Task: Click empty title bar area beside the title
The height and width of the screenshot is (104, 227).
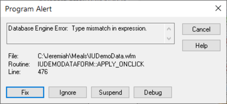Action: pyautogui.click(x=130, y=9)
